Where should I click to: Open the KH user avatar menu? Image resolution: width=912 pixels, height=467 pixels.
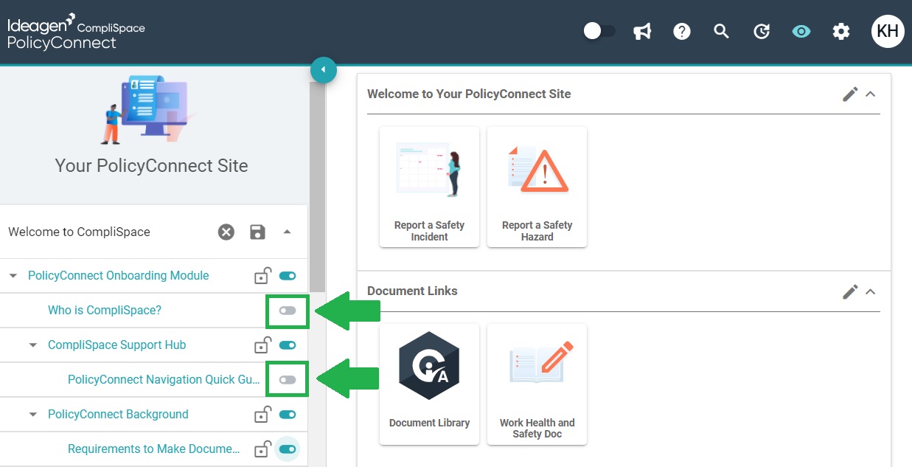888,31
